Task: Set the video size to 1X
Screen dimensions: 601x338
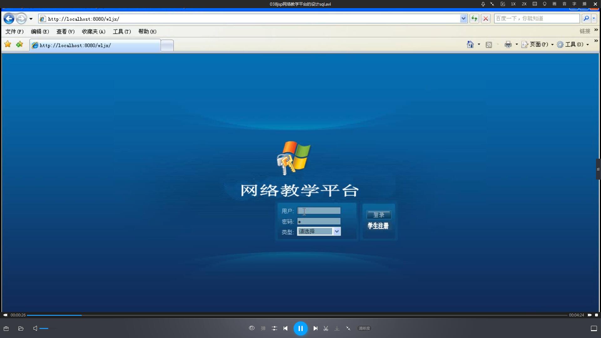Action: coord(513,4)
